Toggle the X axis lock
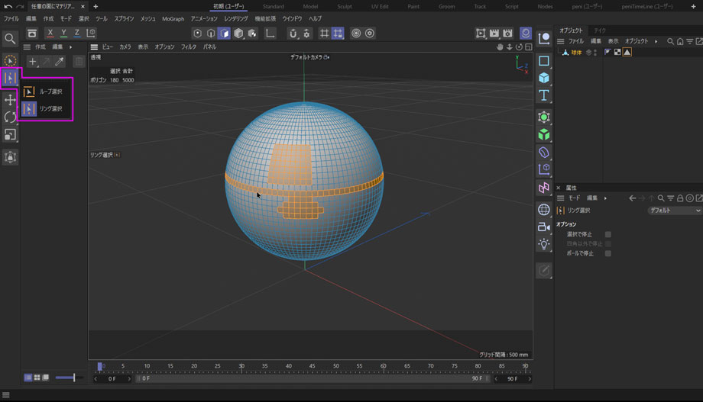Viewport: 703px width, 402px height. point(50,34)
